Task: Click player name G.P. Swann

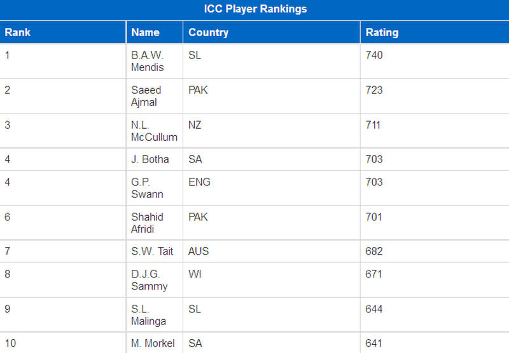Action: click(147, 188)
